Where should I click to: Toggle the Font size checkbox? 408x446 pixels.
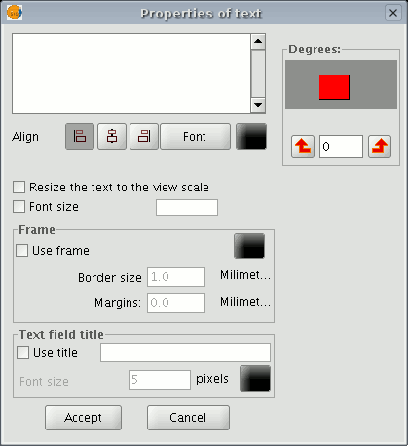[x=19, y=207]
